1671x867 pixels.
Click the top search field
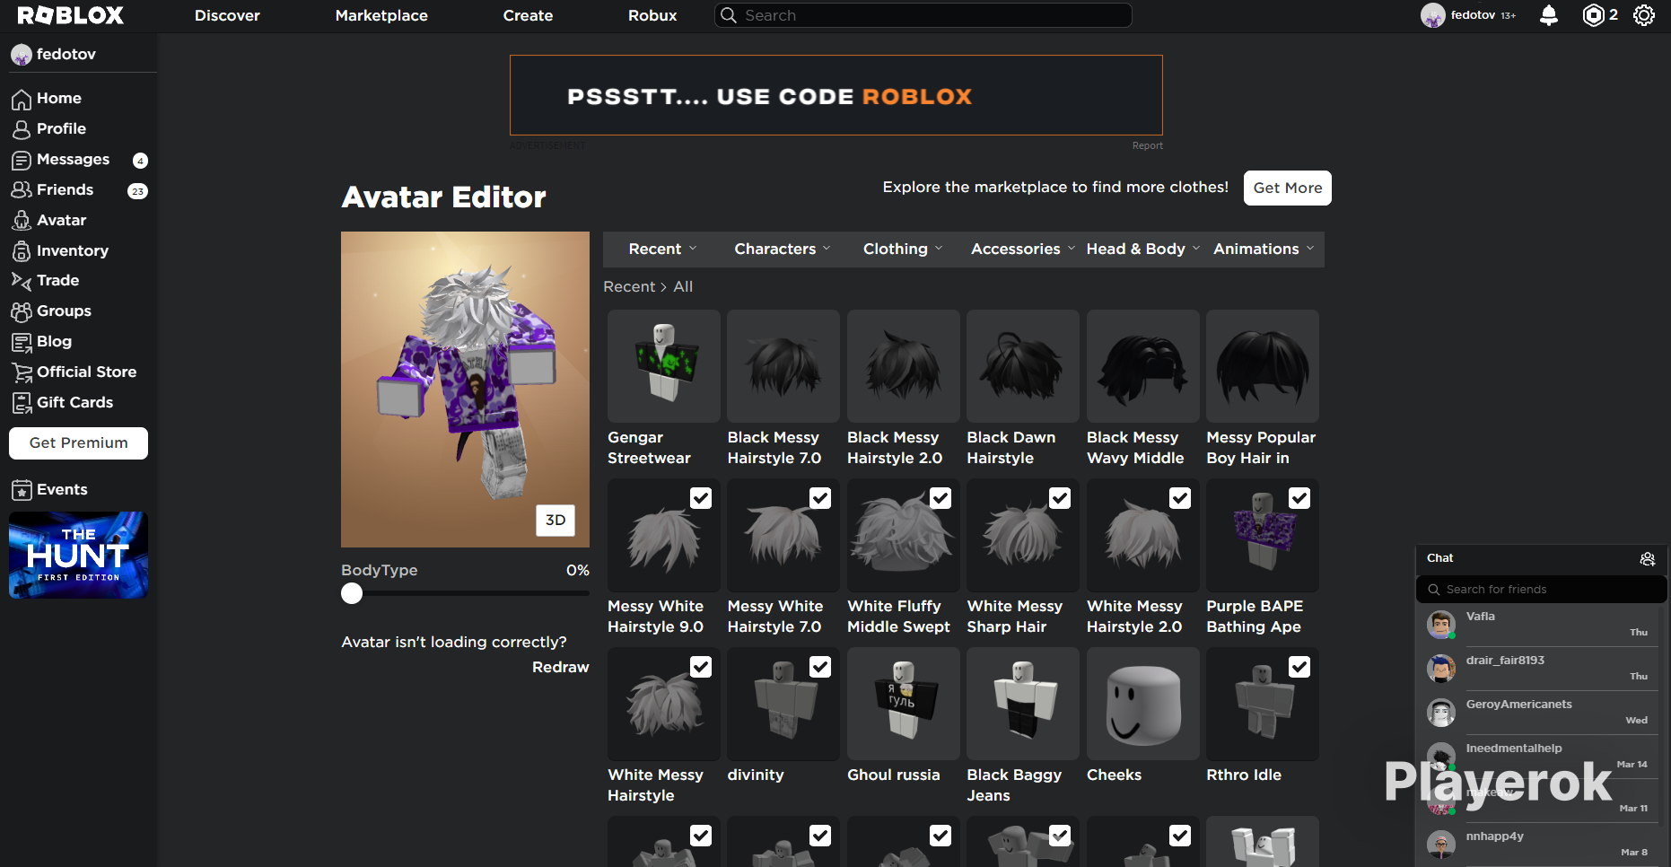point(923,15)
